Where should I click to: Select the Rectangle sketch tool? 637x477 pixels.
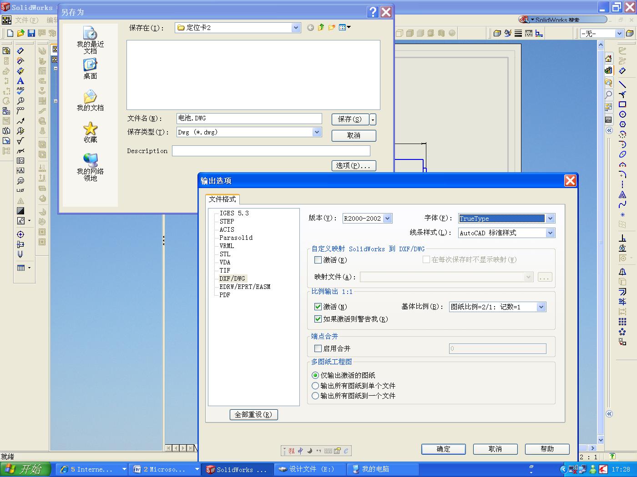[622, 104]
